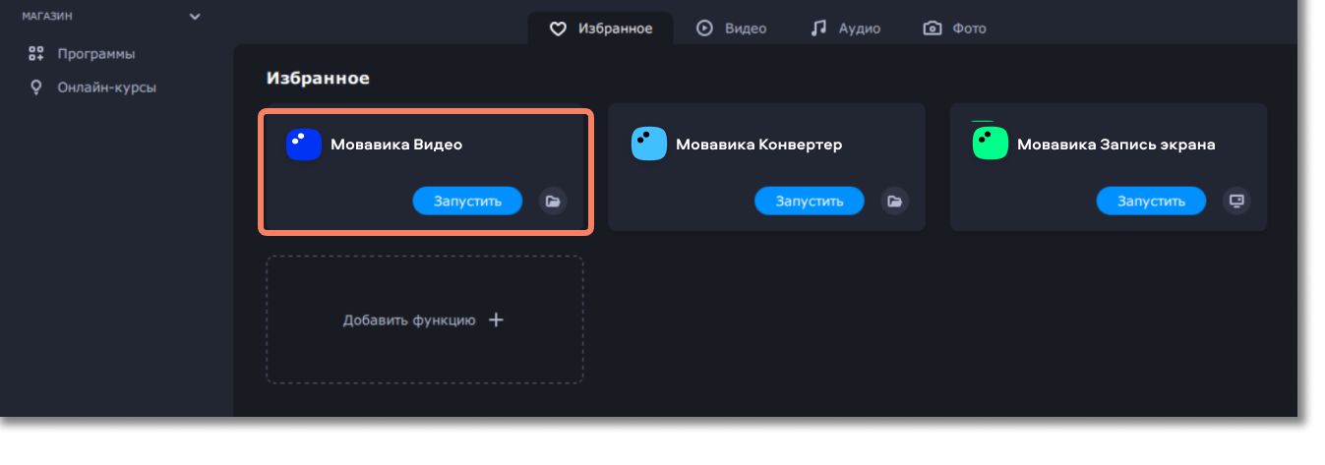Open Онлайн-курсы in the sidebar
This screenshot has width=1325, height=465.
tap(105, 87)
